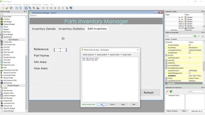The height and width of the screenshot is (115, 205).
Task: Open the Affichage menu
Action: pyautogui.click(x=27, y=4)
